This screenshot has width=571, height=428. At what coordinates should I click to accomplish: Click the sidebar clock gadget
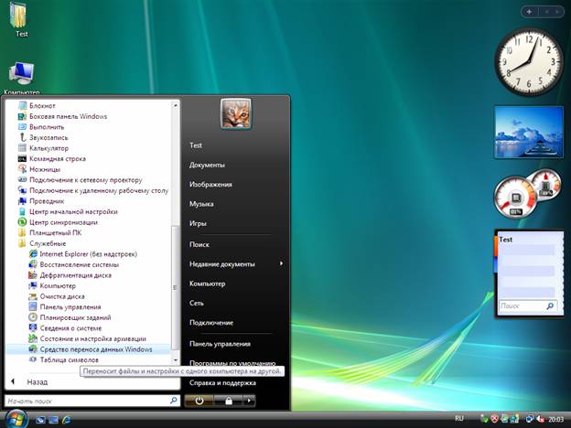(x=529, y=62)
